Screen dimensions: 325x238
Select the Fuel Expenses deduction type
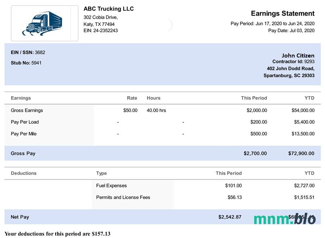(x=111, y=186)
